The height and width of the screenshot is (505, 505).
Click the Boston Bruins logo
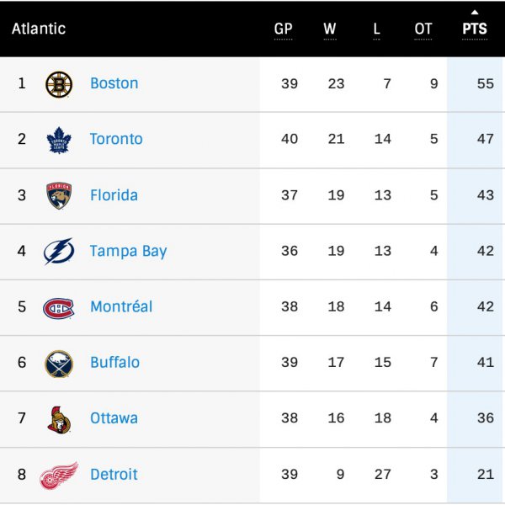pos(59,84)
